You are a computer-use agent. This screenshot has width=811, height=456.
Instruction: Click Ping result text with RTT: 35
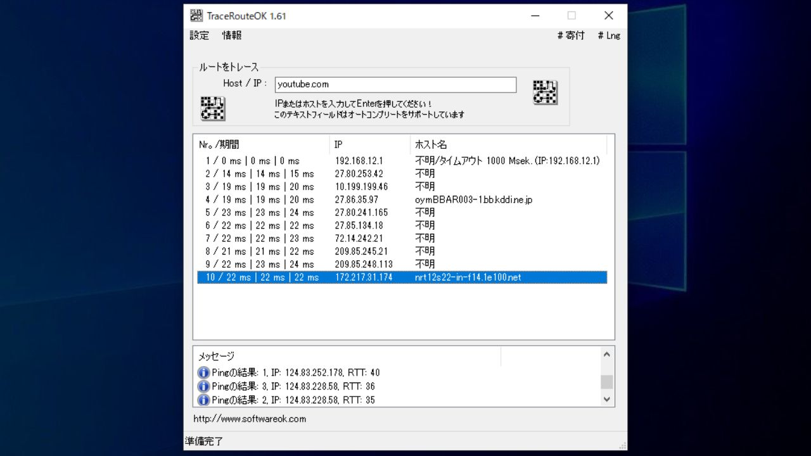[293, 400]
